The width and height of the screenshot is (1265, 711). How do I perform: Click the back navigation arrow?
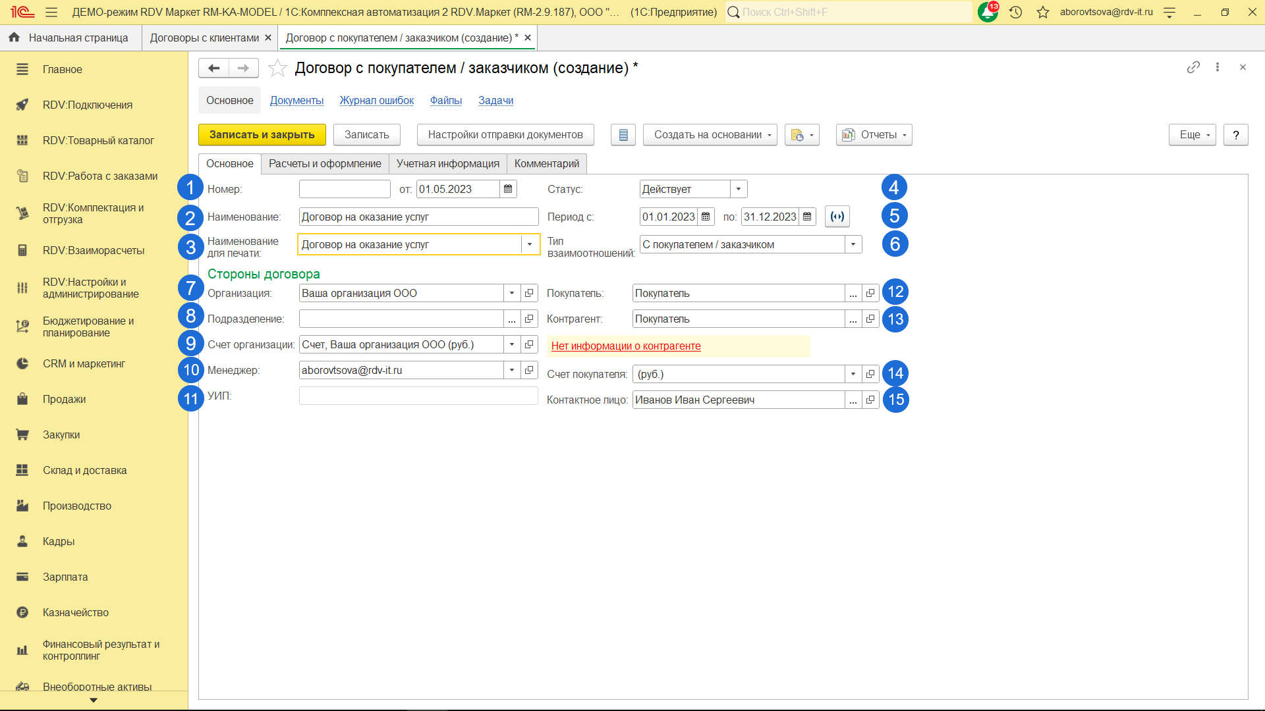(x=213, y=68)
